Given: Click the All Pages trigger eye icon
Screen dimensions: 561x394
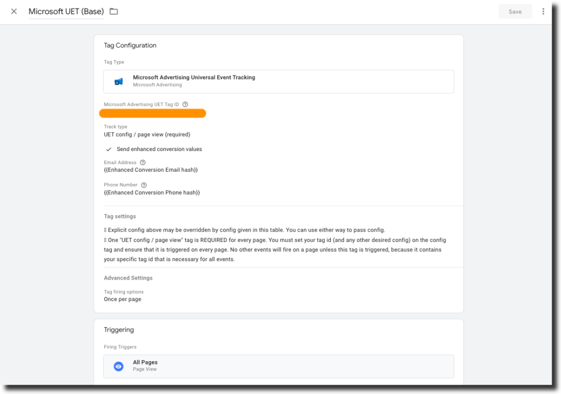Looking at the screenshot, I should pos(118,366).
